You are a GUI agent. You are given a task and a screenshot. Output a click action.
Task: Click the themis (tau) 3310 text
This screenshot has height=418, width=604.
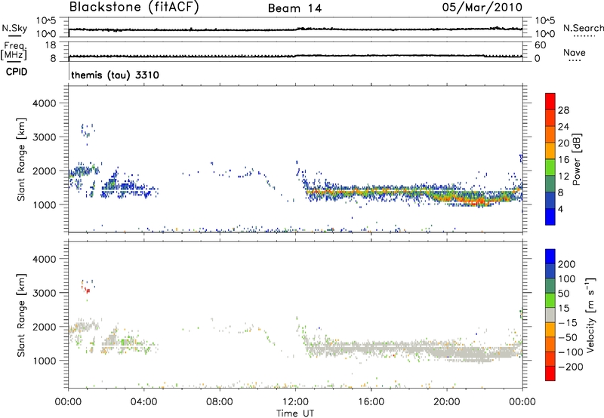point(115,75)
